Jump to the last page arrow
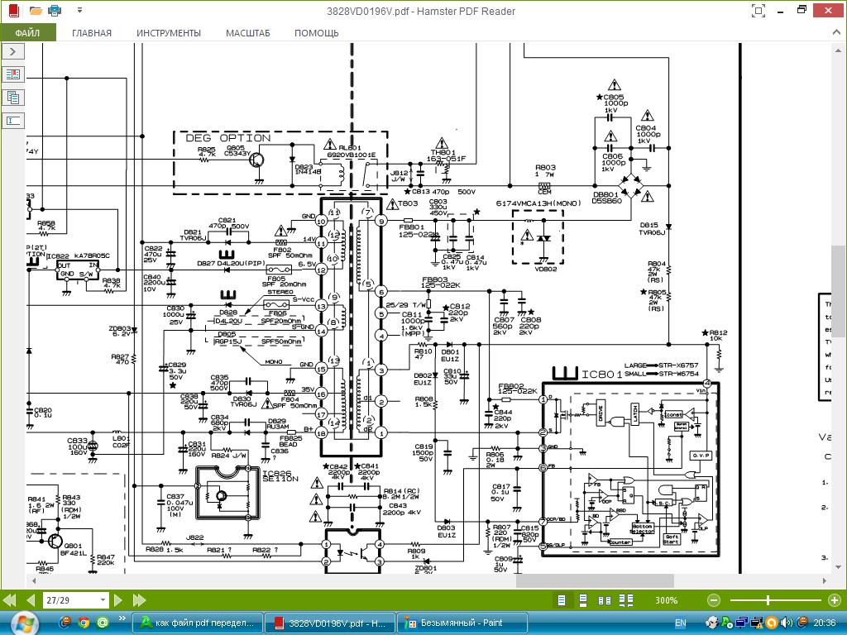The width and height of the screenshot is (847, 635). pyautogui.click(x=139, y=600)
